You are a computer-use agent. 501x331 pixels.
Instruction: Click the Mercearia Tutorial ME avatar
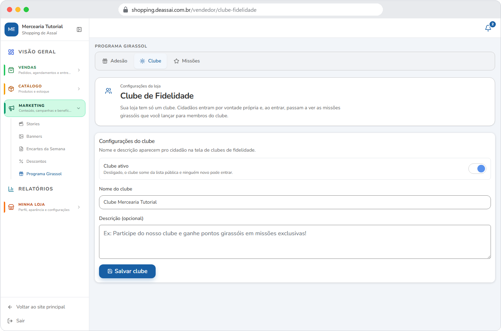click(11, 29)
